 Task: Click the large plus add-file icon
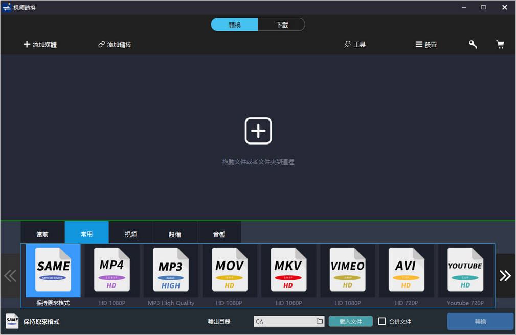click(258, 131)
